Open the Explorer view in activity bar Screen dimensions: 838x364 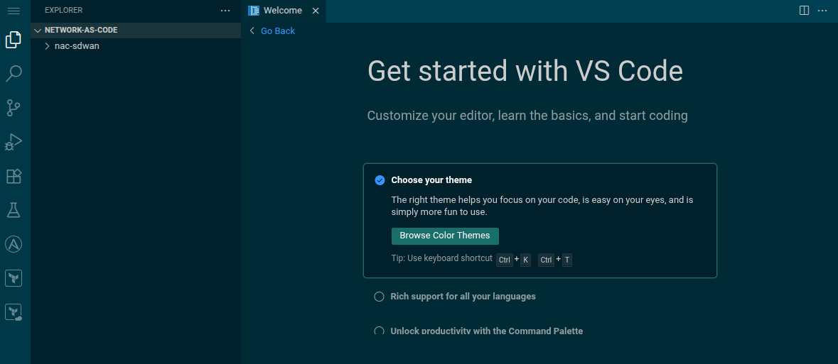(x=14, y=40)
